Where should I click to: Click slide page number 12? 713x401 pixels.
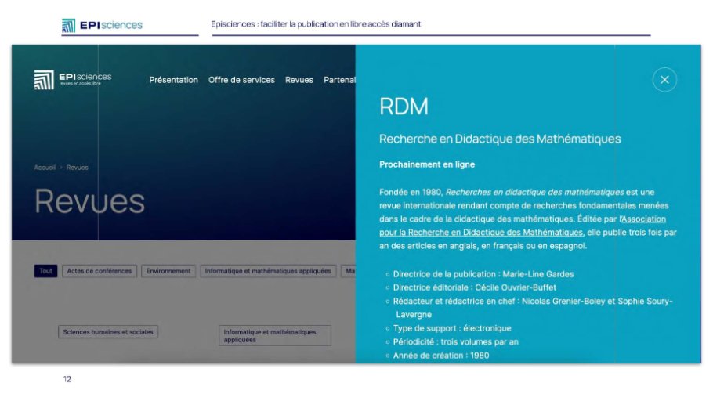coord(67,379)
